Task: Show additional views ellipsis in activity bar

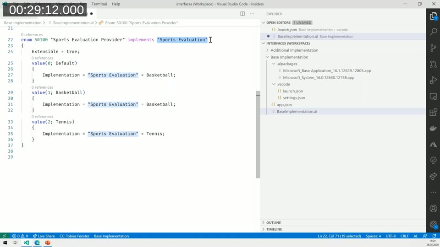Action: (x=433, y=193)
